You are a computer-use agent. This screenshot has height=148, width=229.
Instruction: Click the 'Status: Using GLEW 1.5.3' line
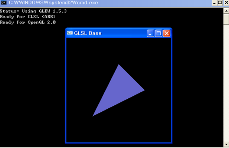click(33, 11)
